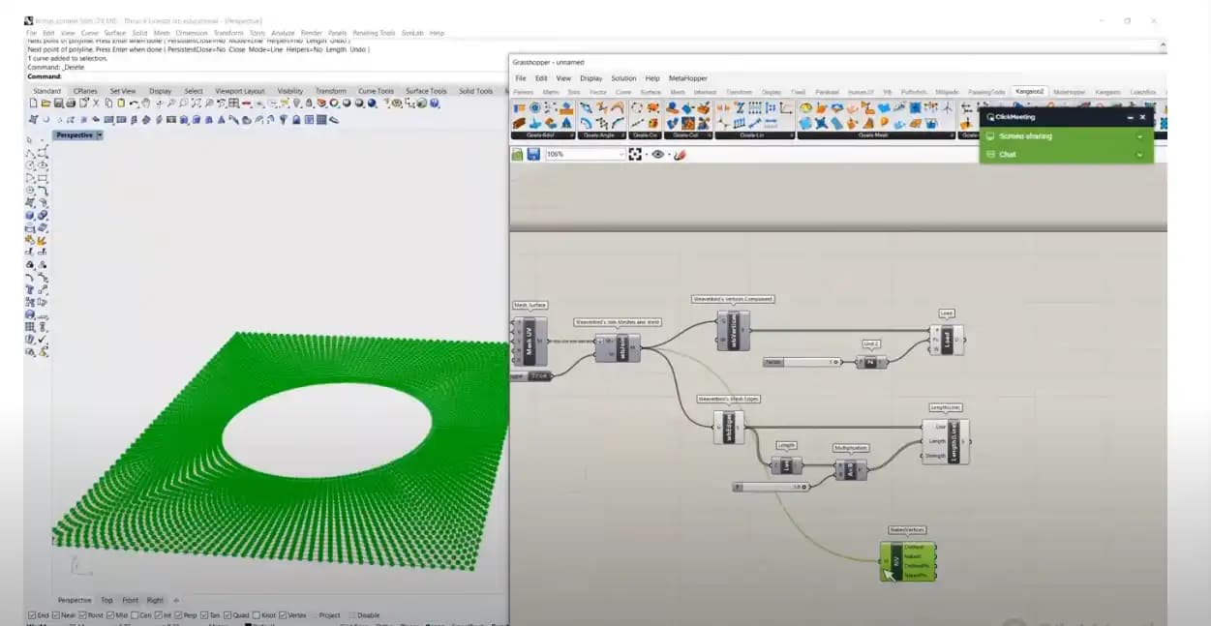Click the New file icon in Rhino toolbar
This screenshot has width=1211, height=626.
click(x=33, y=103)
